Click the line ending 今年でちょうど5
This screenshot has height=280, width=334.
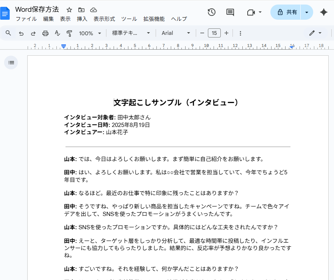(x=176, y=172)
